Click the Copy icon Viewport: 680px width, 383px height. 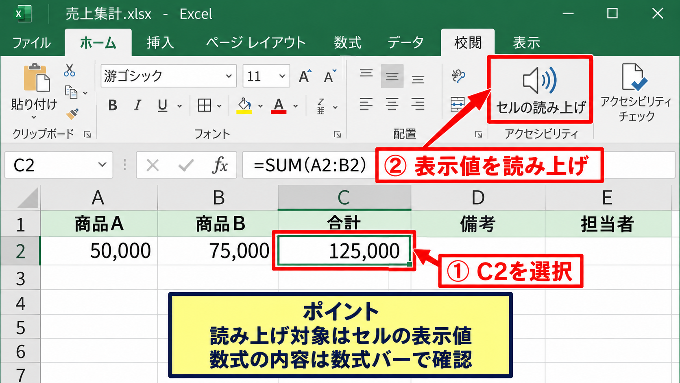point(72,92)
